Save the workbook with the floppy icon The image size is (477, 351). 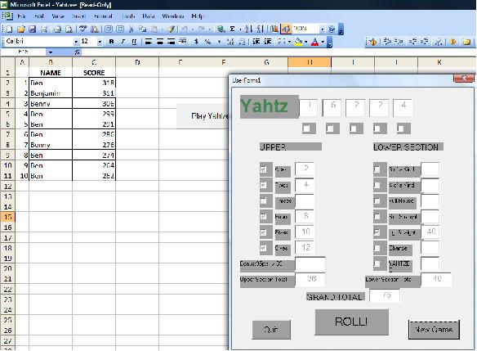click(32, 29)
